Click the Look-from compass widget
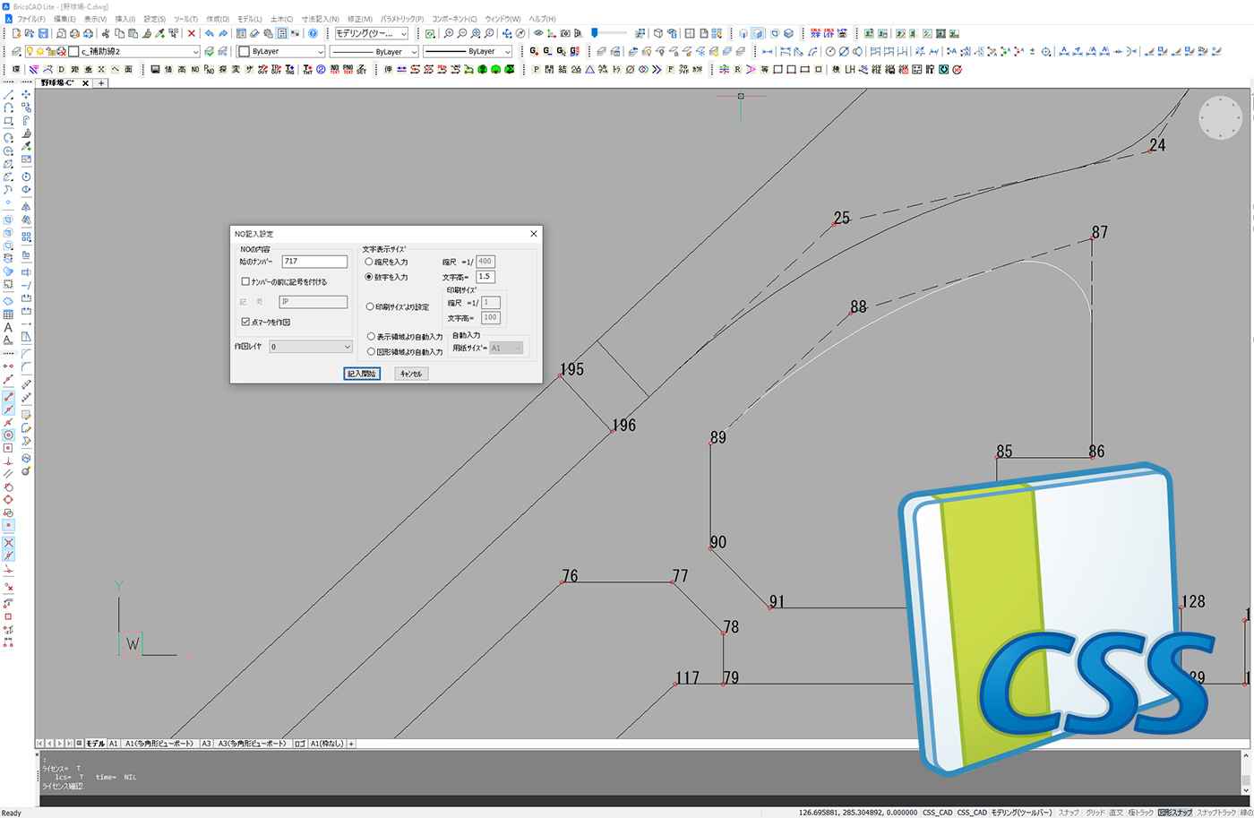1254x818 pixels. 1221,117
